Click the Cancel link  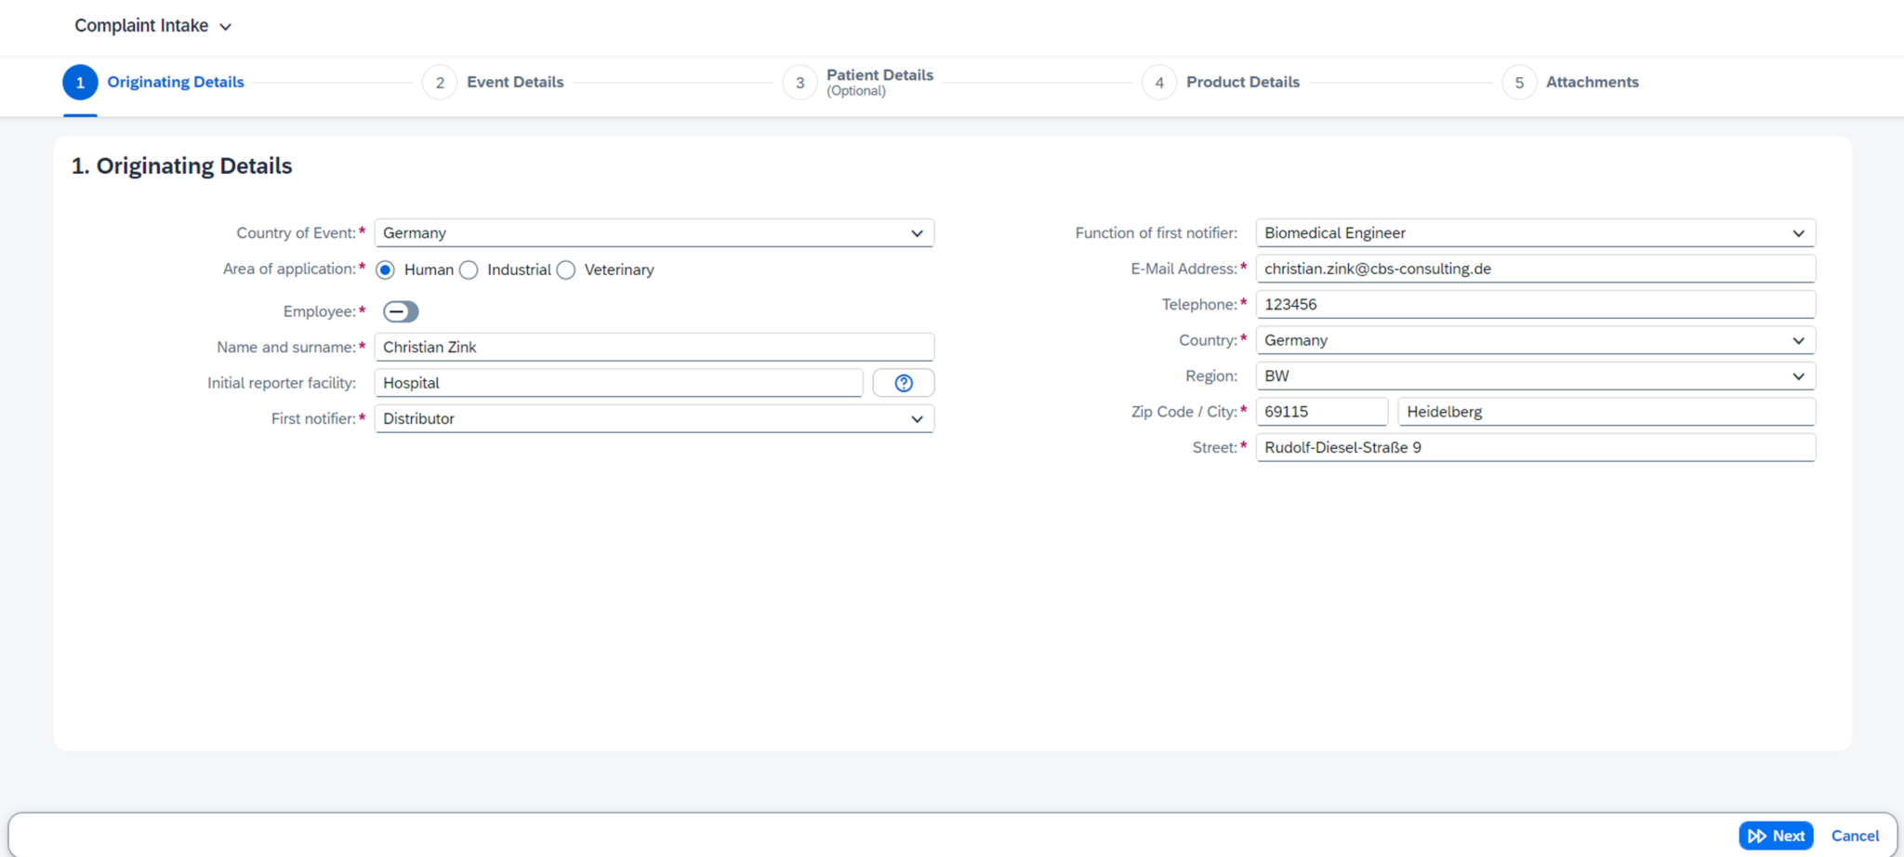click(1855, 835)
